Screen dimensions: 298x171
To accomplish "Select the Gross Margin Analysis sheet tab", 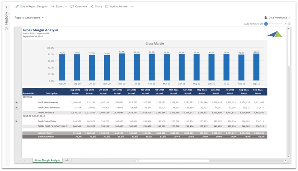I will pos(47,160).
